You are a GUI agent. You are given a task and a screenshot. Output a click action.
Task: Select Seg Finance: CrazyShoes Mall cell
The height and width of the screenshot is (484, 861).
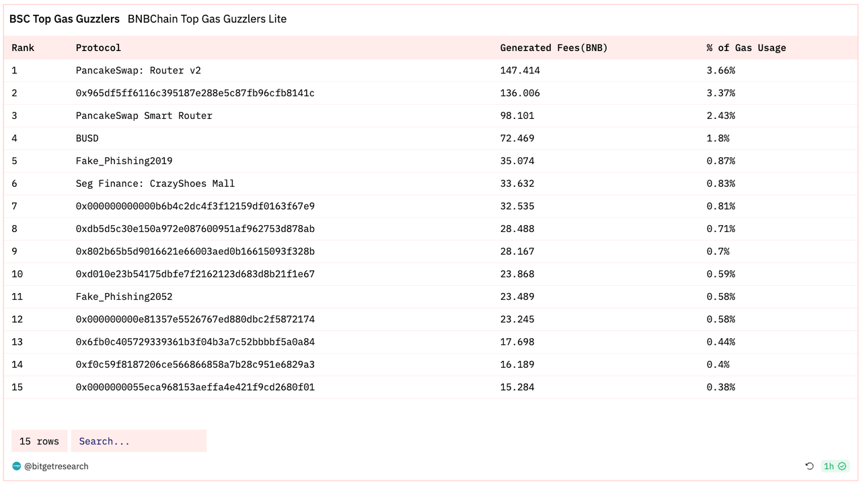coord(155,184)
